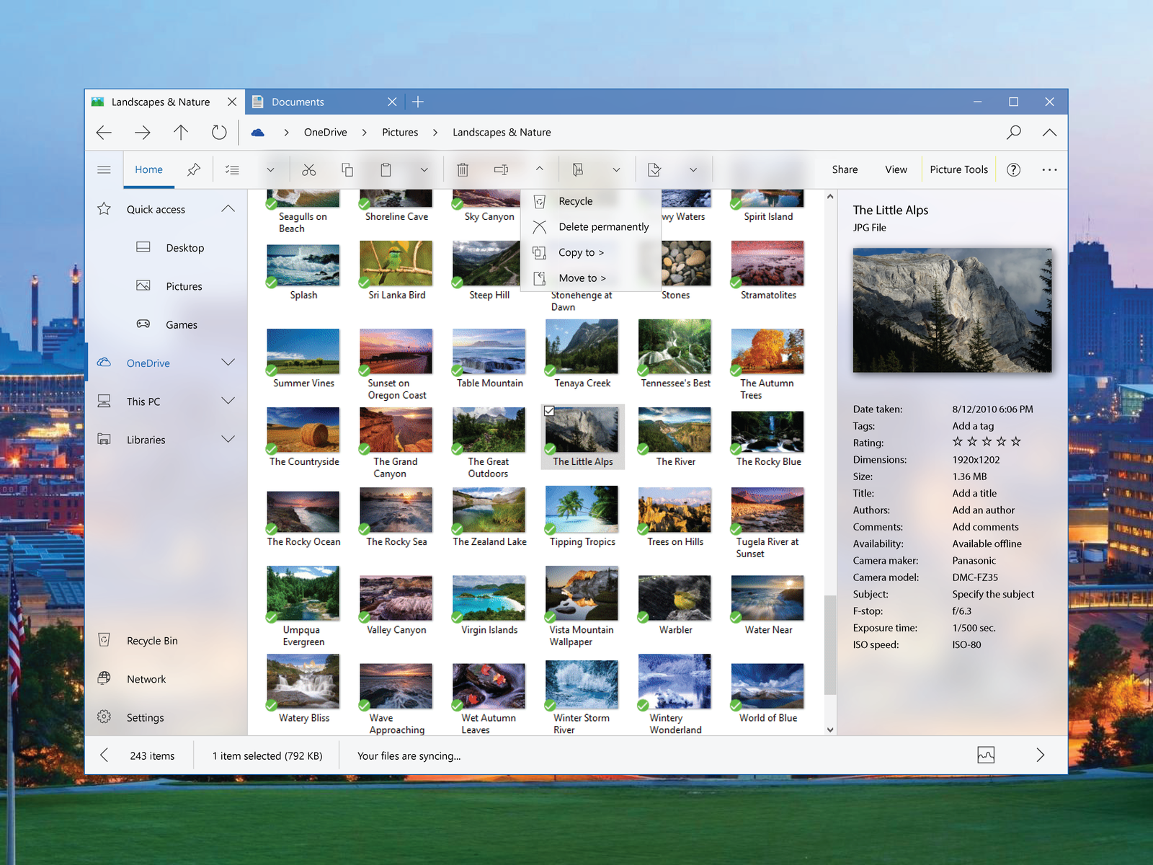This screenshot has height=865, width=1153.
Task: Collapse the Quick access section
Action: point(228,209)
